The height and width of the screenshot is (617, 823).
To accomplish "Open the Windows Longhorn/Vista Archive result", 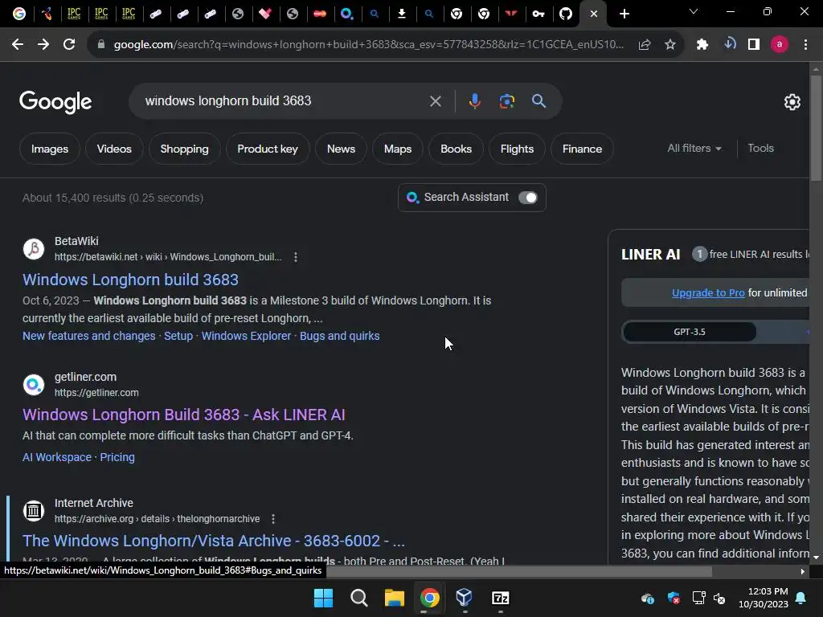I will coord(214,541).
